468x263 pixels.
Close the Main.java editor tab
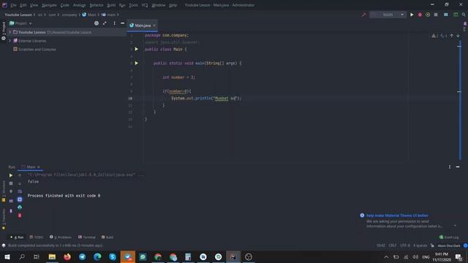[x=154, y=26]
